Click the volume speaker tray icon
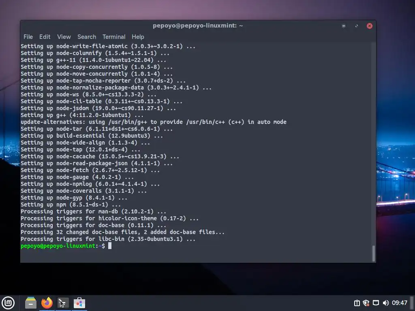 [386, 303]
